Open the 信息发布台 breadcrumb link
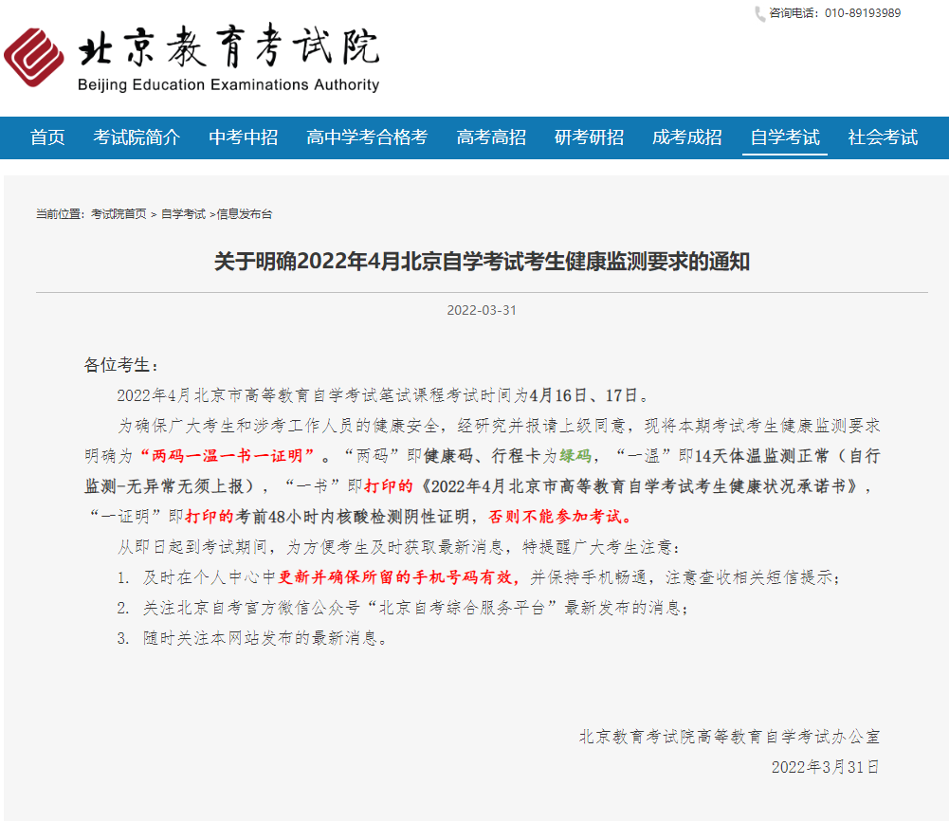The width and height of the screenshot is (949, 822). tap(245, 214)
